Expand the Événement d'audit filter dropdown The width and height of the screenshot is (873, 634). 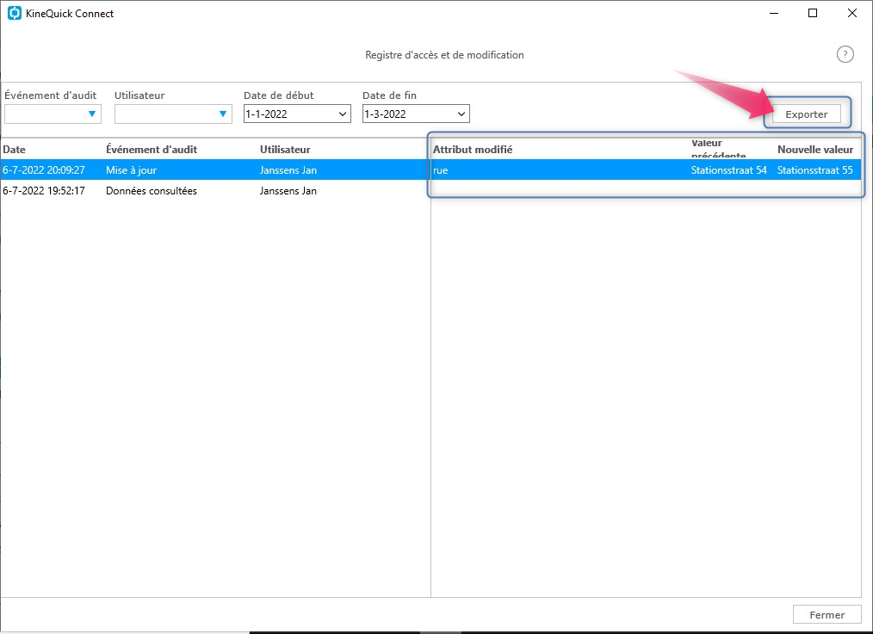(92, 114)
